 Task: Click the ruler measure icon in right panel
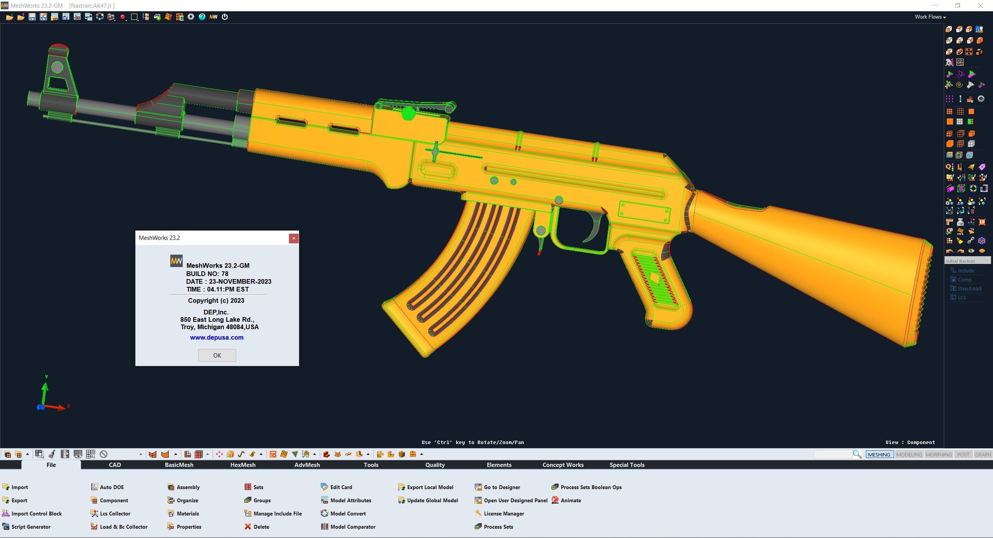point(950,222)
